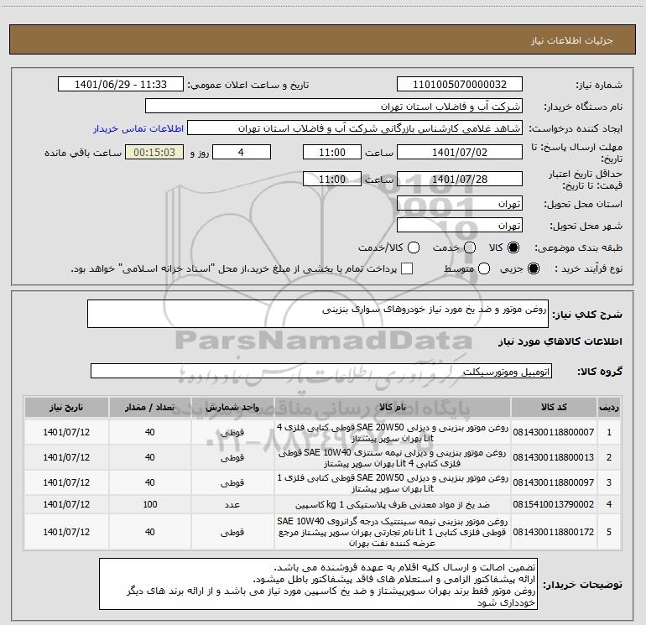Select the کالا radio button

[513, 247]
